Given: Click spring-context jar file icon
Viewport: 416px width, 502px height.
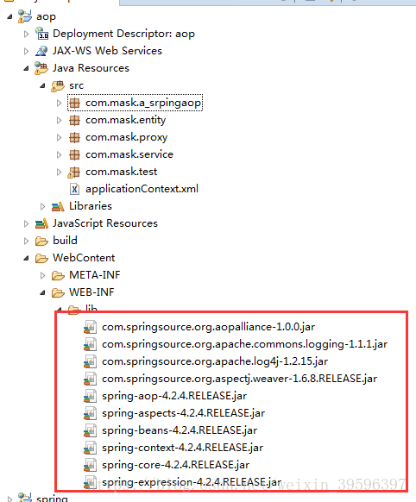Looking at the screenshot, I should coord(90,449).
